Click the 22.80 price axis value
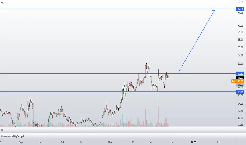 pos(240,111)
